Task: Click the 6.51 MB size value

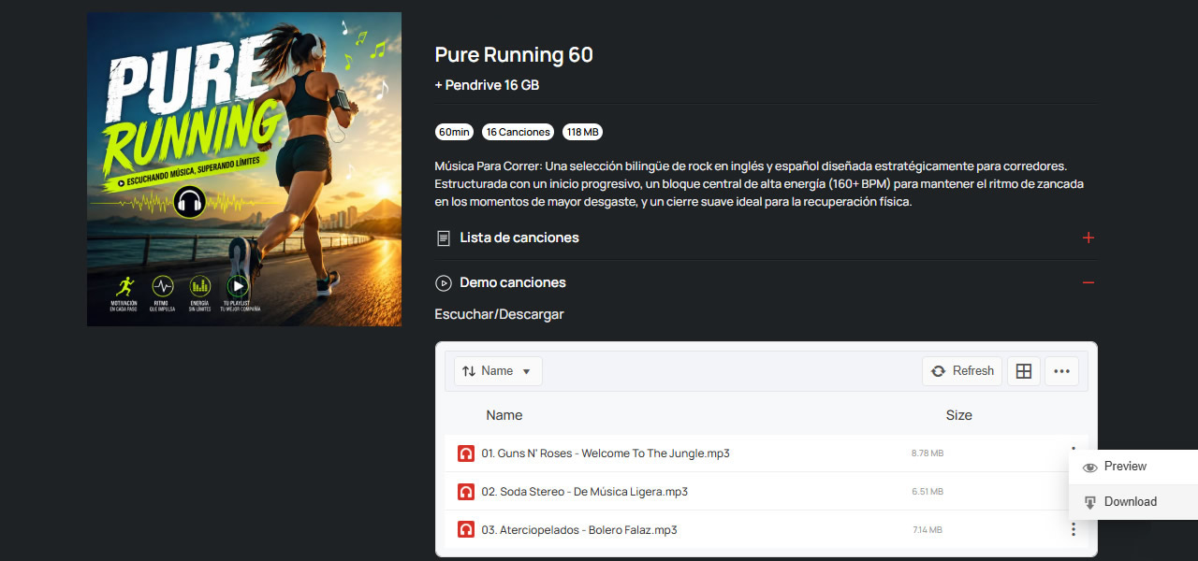Action: click(928, 492)
